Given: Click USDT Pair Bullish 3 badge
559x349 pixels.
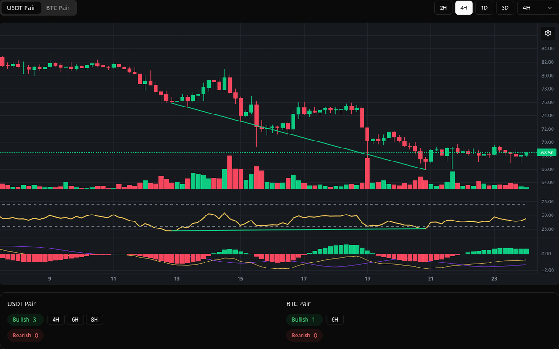Looking at the screenshot, I should coord(25,320).
